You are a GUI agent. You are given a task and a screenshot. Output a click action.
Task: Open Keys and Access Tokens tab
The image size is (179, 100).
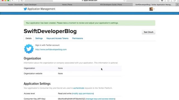57,38
